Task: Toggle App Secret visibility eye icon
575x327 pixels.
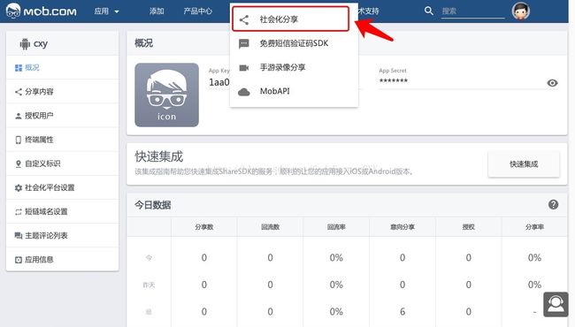Action: click(x=552, y=83)
